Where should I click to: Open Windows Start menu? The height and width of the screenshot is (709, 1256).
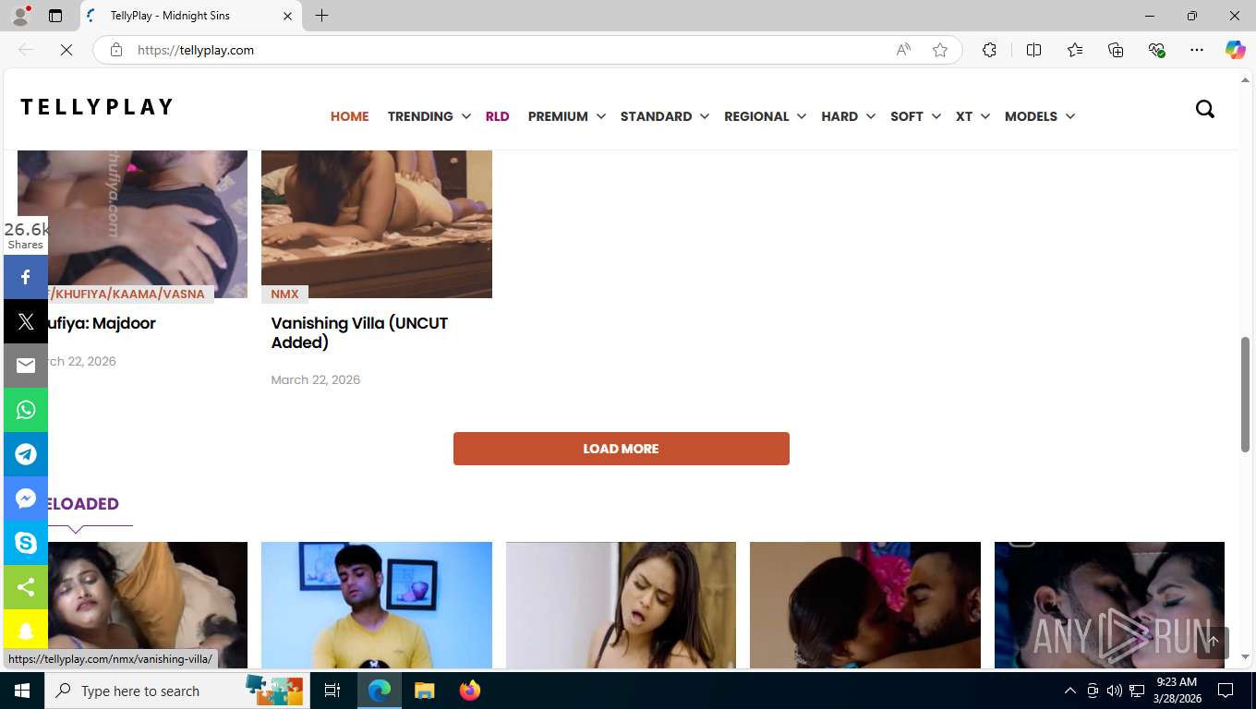[x=22, y=691]
